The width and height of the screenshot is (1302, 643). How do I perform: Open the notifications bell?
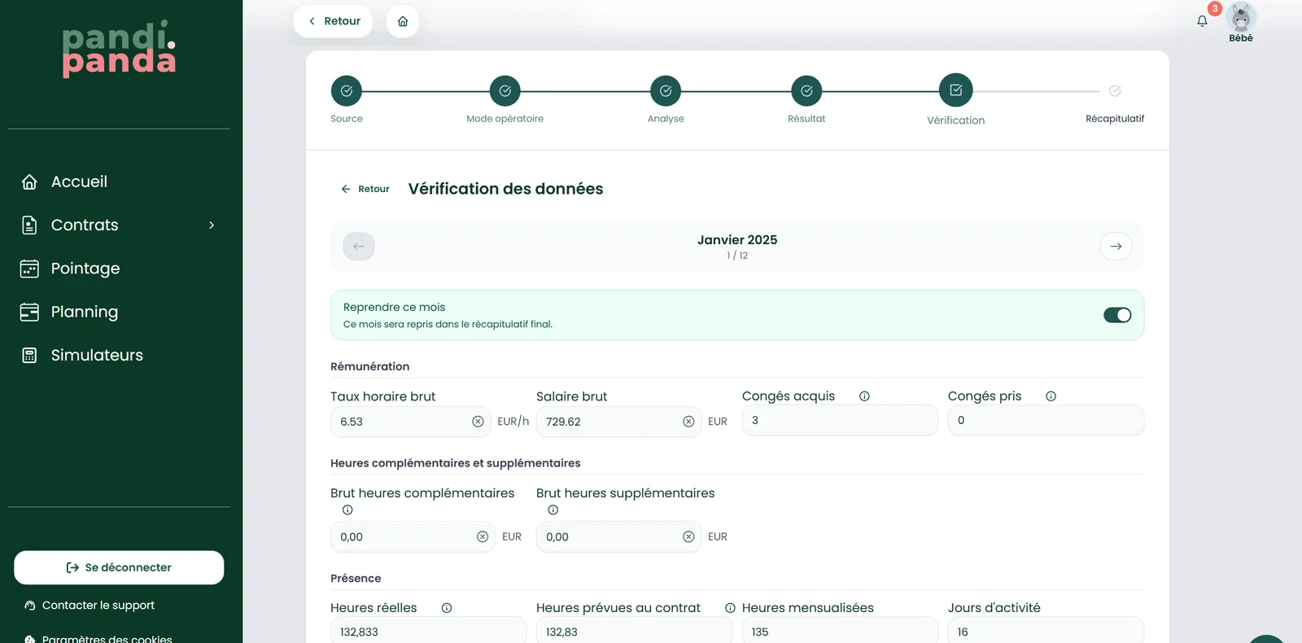[1202, 21]
